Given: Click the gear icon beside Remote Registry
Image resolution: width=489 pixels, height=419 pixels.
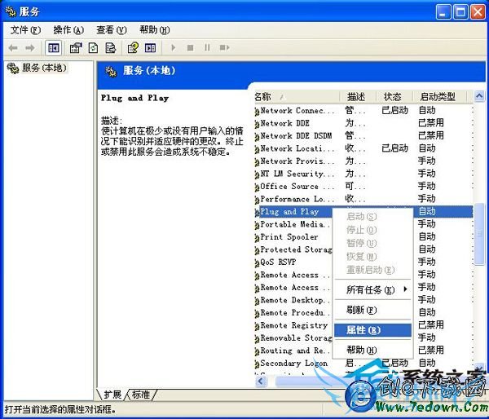Looking at the screenshot, I should (x=257, y=326).
